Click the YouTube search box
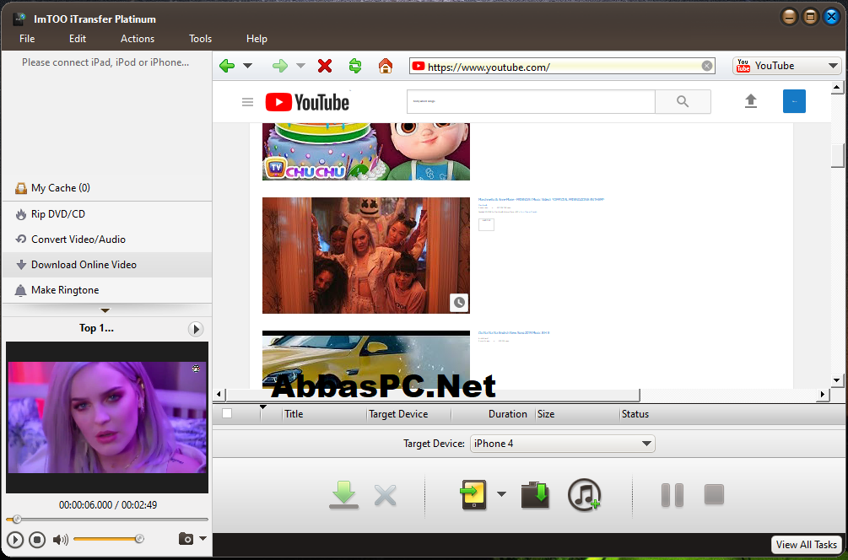Screen dimensions: 848x560 click(531, 101)
